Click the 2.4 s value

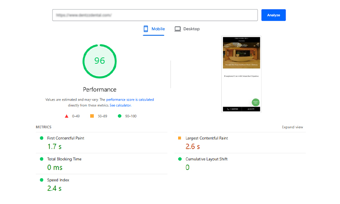click(x=54, y=189)
